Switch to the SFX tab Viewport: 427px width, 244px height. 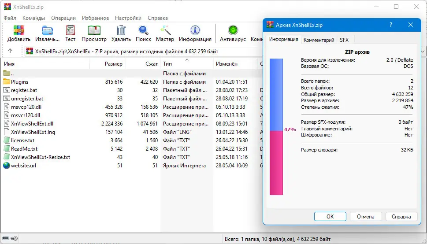[x=344, y=40]
